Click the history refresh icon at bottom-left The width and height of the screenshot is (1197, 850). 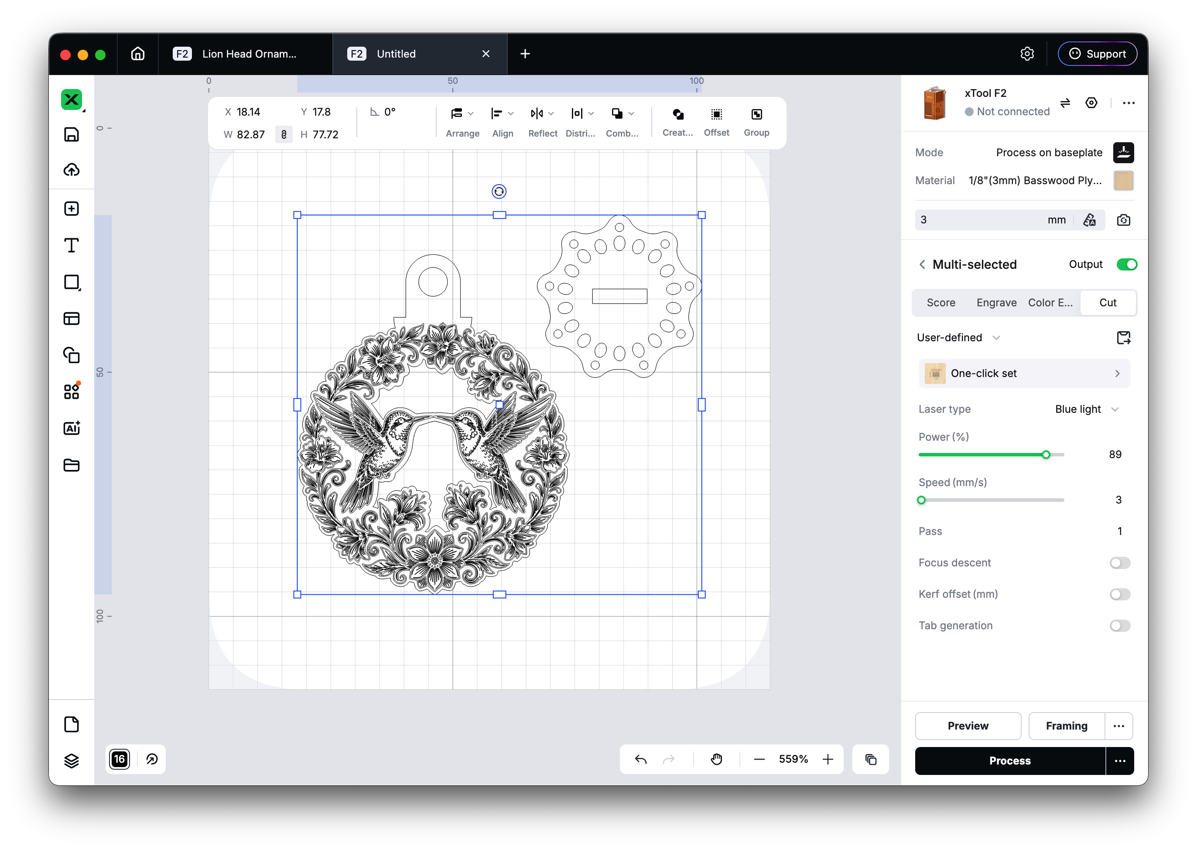tap(152, 759)
